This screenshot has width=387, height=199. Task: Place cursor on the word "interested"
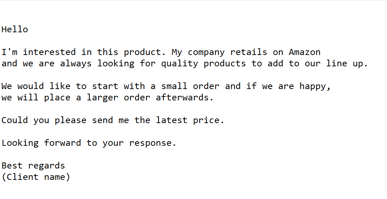[49, 52]
